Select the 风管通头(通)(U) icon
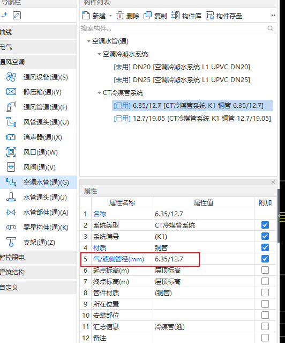The image size is (285, 343). pyautogui.click(x=11, y=122)
